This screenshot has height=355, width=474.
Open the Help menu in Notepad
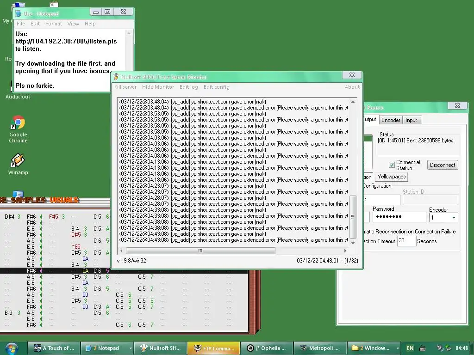click(90, 24)
